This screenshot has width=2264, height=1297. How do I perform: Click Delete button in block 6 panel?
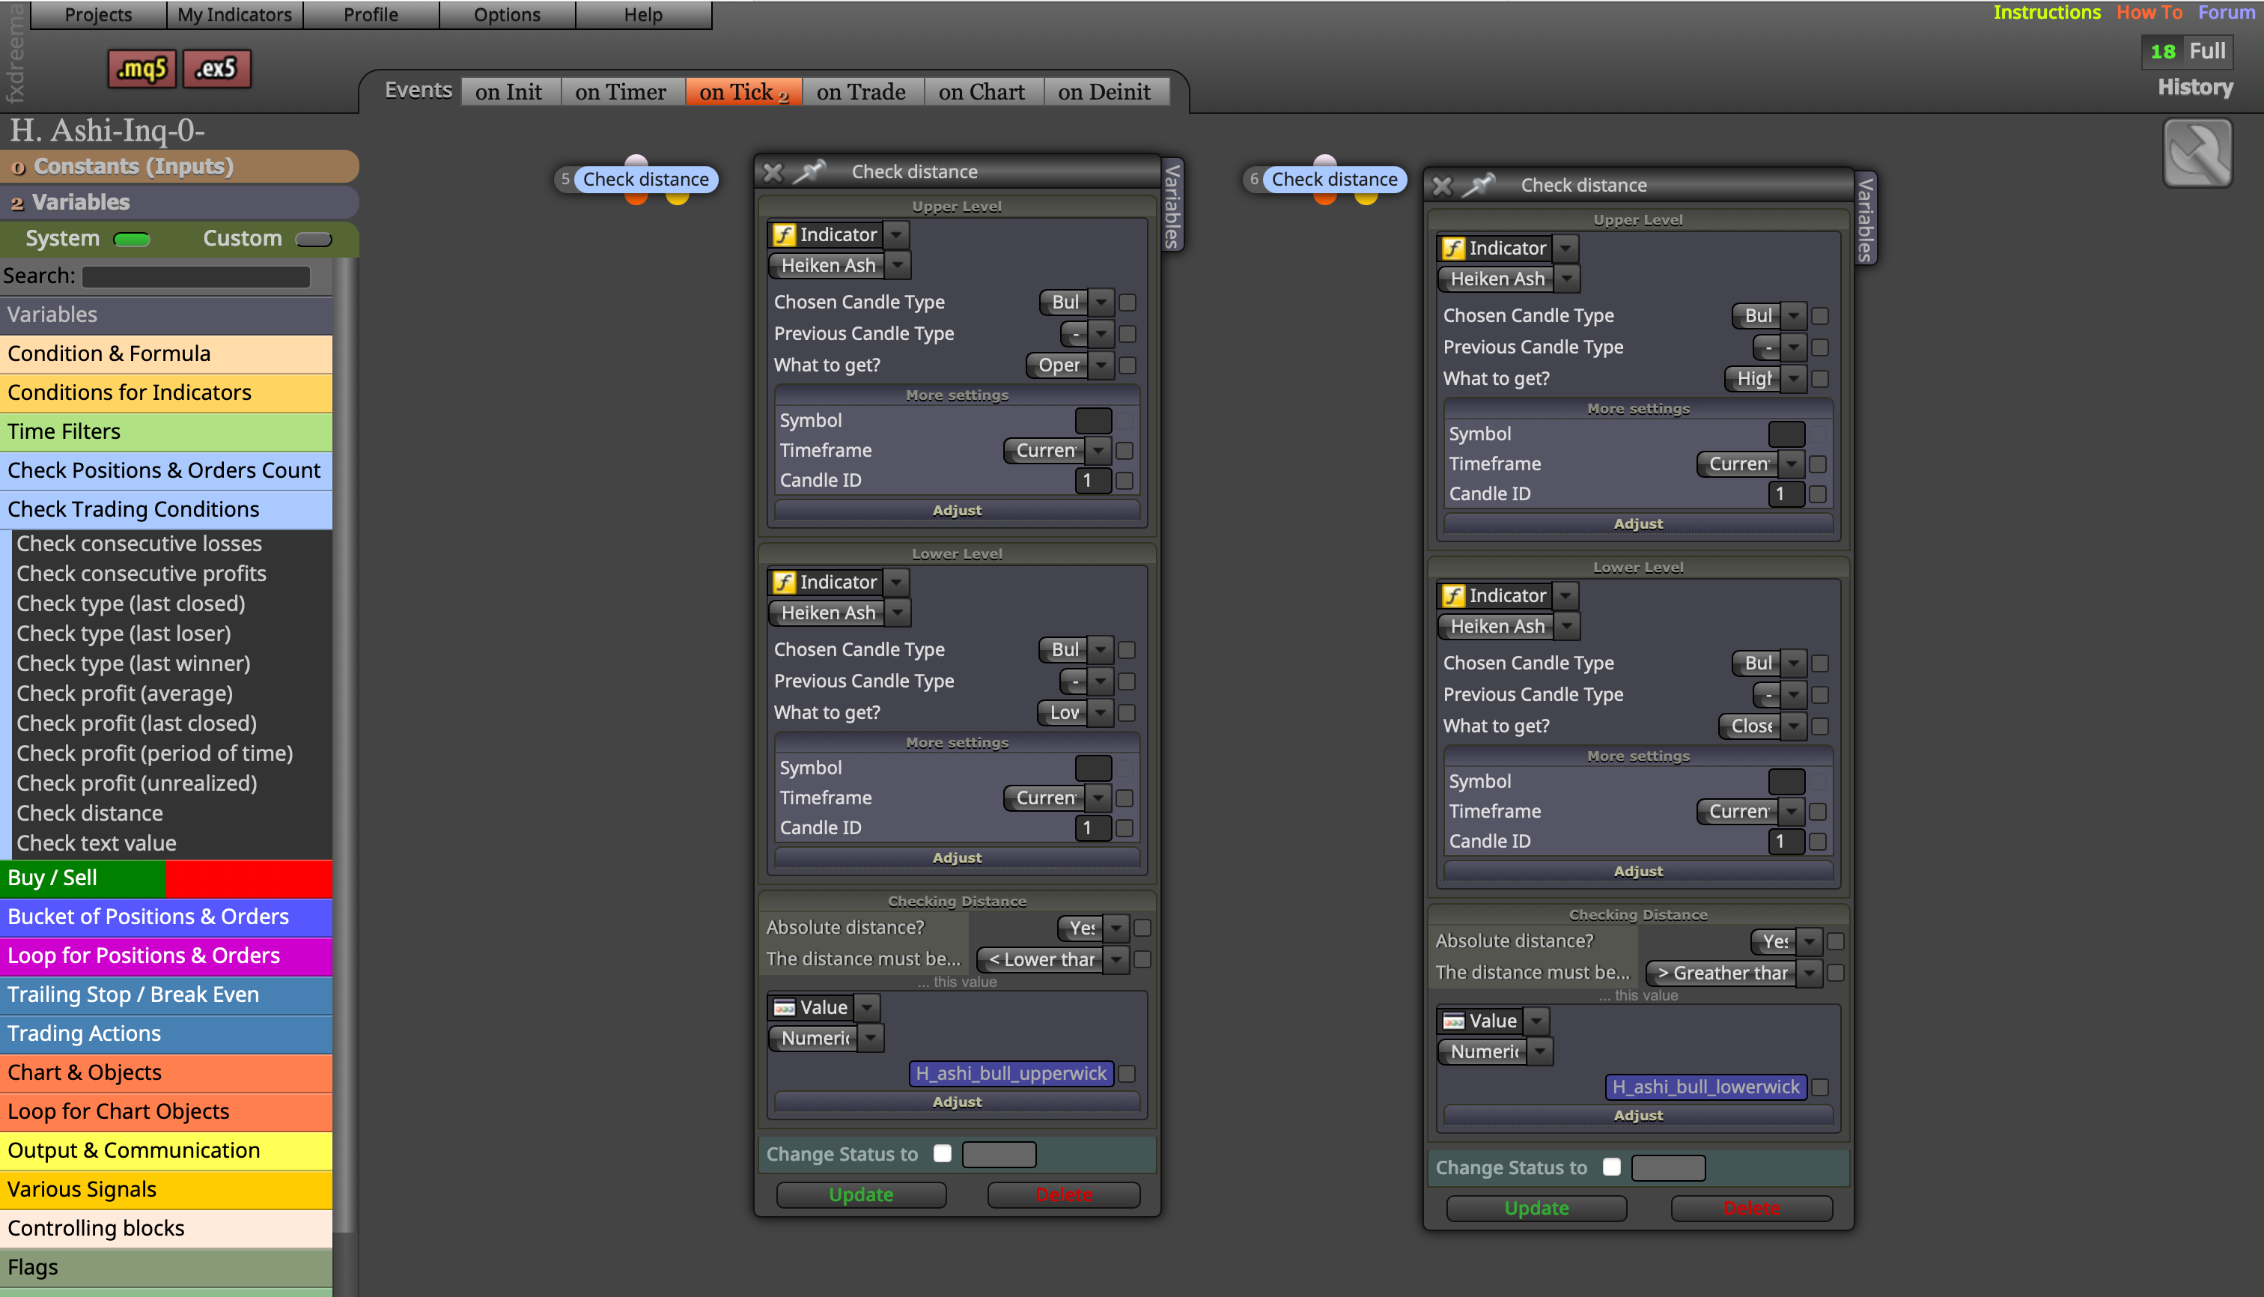click(1751, 1208)
